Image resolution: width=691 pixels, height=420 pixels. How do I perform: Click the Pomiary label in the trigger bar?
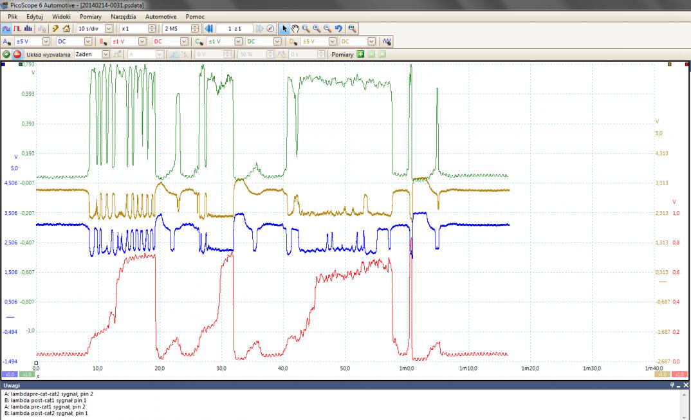342,55
